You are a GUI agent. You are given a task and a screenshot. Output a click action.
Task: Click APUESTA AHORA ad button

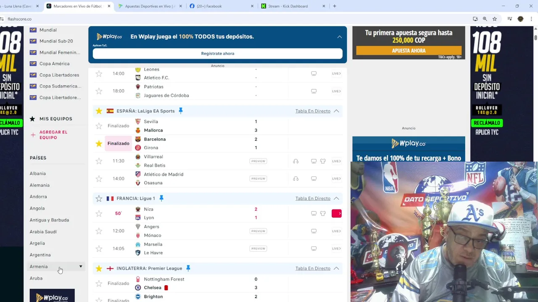tap(409, 51)
